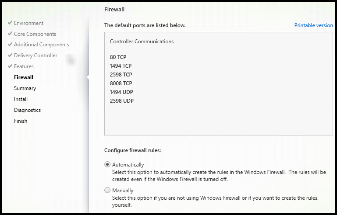The width and height of the screenshot is (337, 215).
Task: Select the 8008 TCP port line
Action: (121, 83)
